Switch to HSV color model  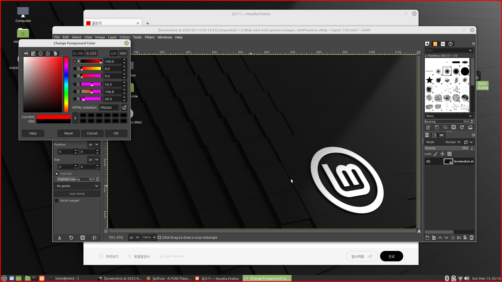(x=123, y=53)
